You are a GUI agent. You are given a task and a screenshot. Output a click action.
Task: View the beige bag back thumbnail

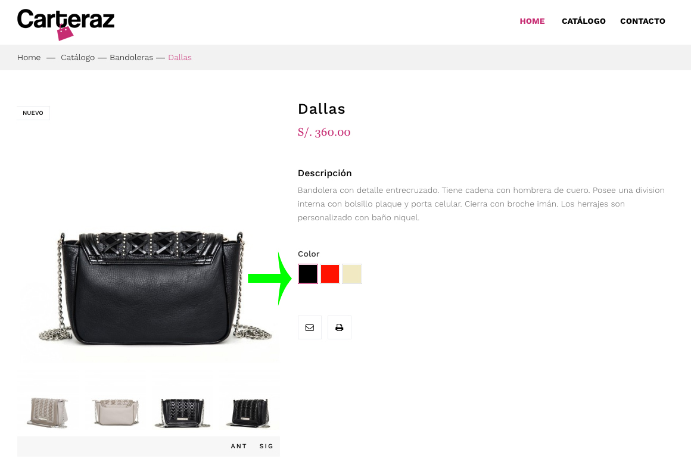pyautogui.click(x=115, y=411)
